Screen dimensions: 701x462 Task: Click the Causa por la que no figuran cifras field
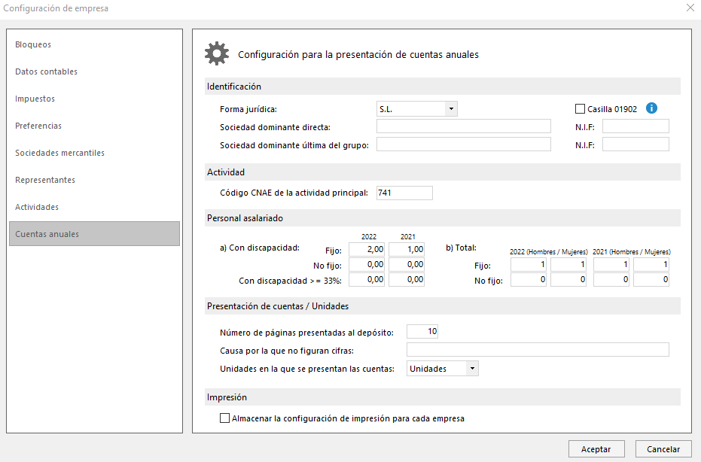coord(538,349)
